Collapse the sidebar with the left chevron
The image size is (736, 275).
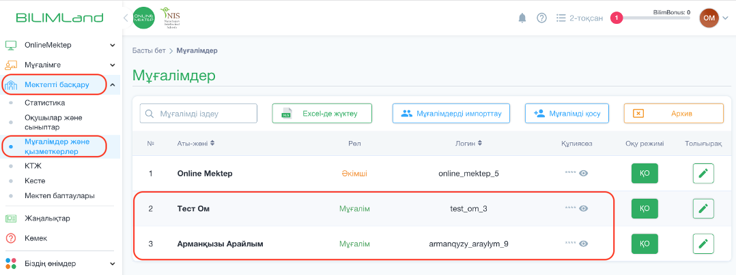pos(126,18)
